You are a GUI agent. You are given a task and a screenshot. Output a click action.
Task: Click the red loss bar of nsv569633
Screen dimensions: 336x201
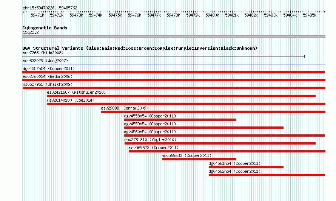pyautogui.click(x=199, y=159)
